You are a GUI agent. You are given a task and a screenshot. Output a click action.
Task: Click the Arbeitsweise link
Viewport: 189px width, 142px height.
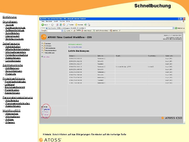coord(12,100)
